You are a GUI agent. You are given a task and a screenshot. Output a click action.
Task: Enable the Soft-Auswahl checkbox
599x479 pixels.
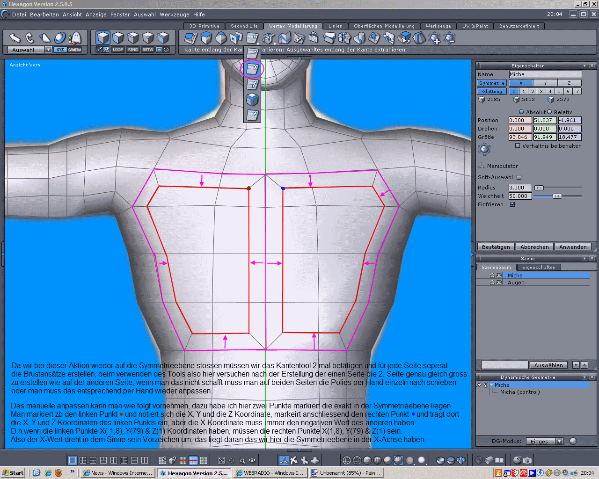(519, 177)
